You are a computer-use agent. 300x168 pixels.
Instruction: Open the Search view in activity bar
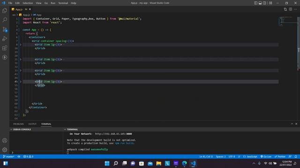5,20
